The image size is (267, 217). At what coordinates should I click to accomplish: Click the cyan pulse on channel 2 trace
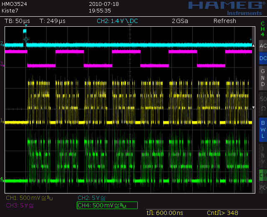click(x=25, y=31)
